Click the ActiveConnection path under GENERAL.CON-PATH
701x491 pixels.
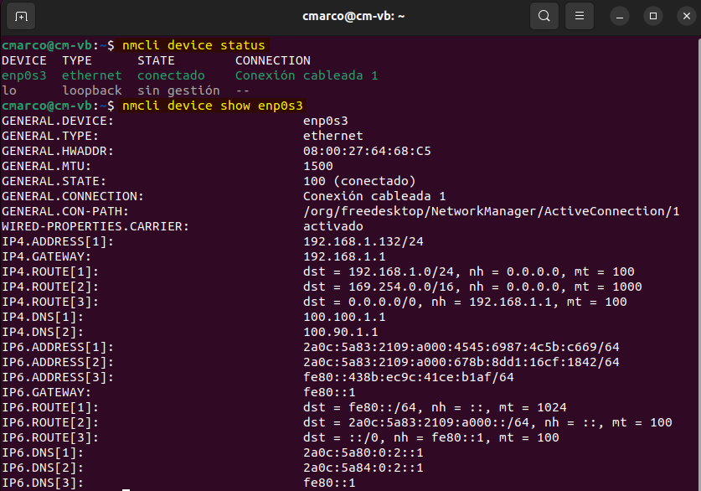(x=491, y=211)
